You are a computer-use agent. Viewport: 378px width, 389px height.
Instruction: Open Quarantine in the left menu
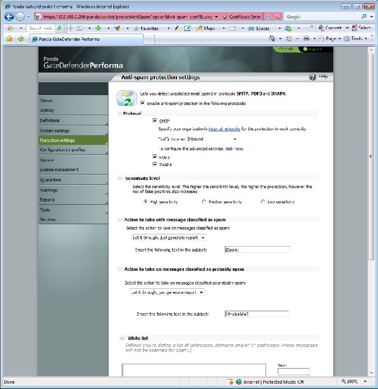[51, 180]
